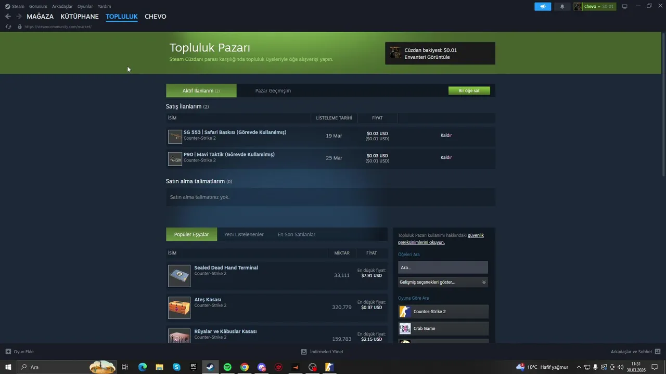
Task: Open the Steam menu
Action: point(18,7)
